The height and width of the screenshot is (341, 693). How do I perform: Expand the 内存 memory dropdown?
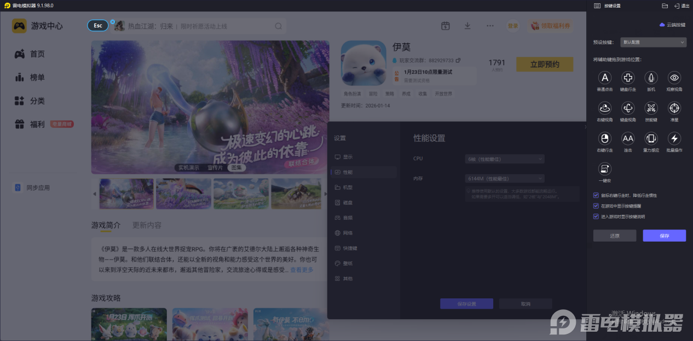pos(505,179)
